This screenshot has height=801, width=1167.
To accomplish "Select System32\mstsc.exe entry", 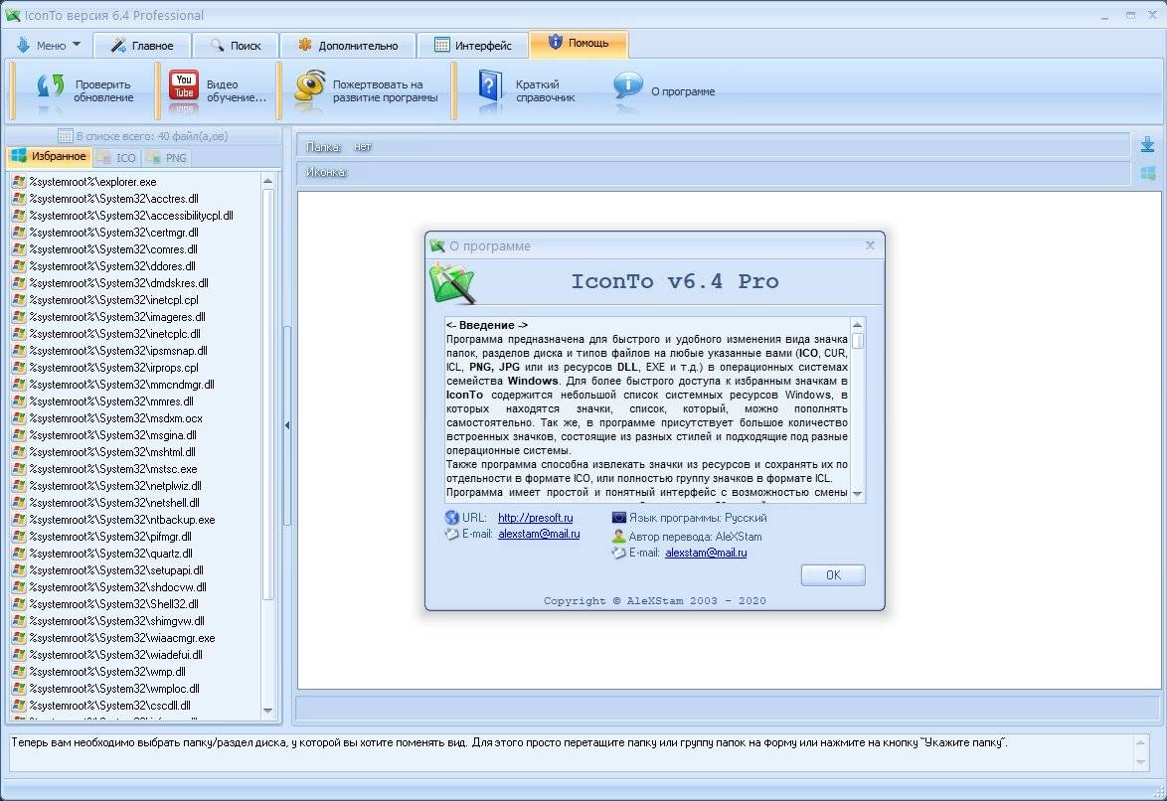I will (113, 469).
